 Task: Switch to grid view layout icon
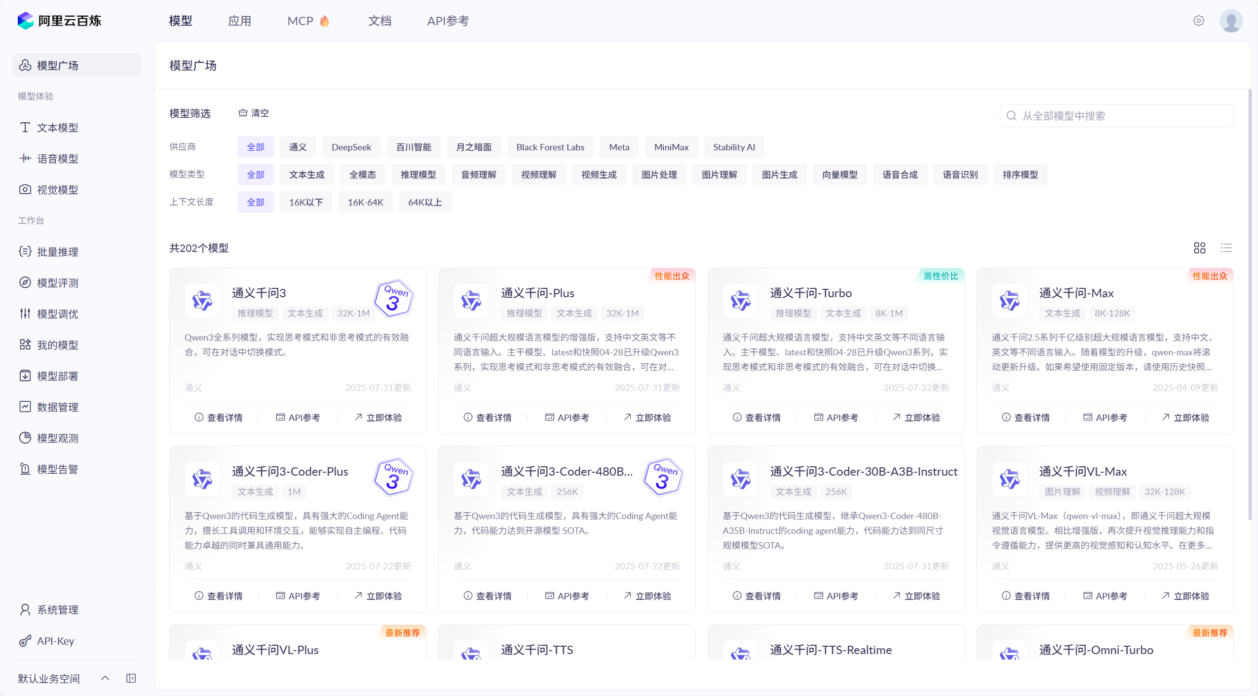1199,248
